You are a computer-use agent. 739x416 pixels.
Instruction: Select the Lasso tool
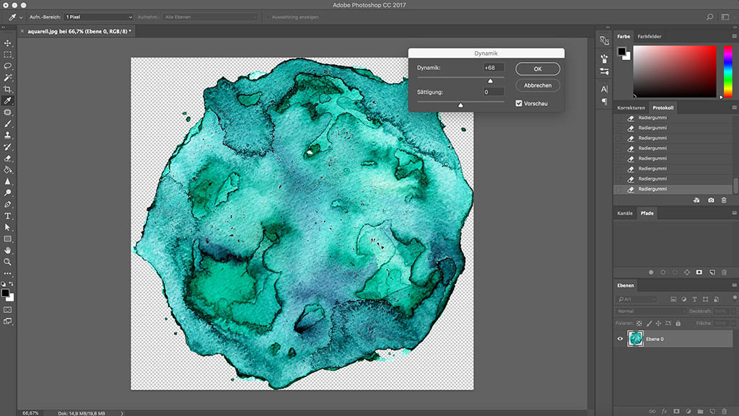click(8, 66)
